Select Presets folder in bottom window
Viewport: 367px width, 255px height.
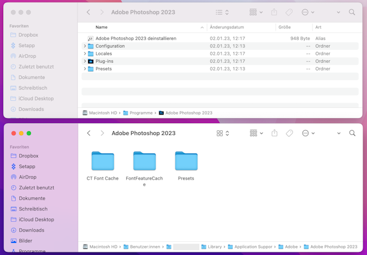[186, 161]
